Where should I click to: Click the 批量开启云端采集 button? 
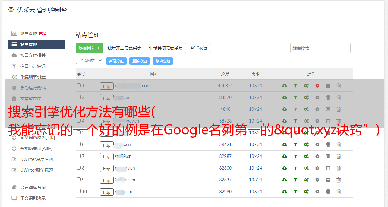point(124,48)
